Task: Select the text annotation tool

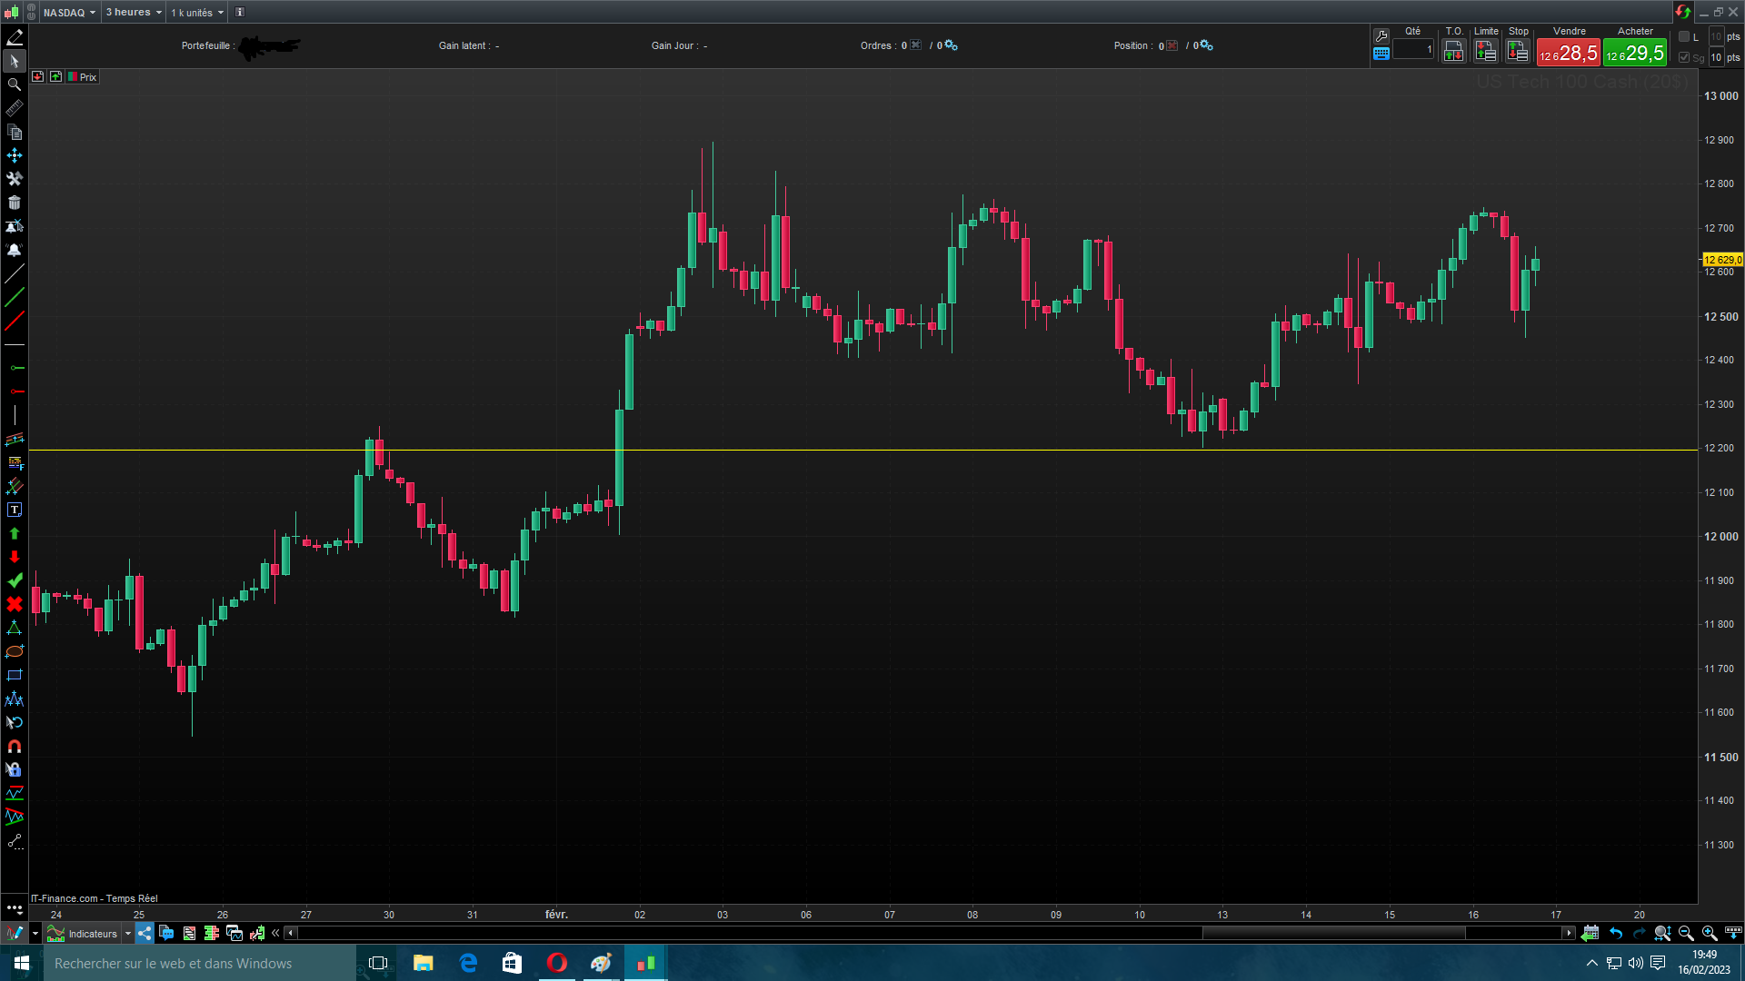Action: pyautogui.click(x=14, y=510)
